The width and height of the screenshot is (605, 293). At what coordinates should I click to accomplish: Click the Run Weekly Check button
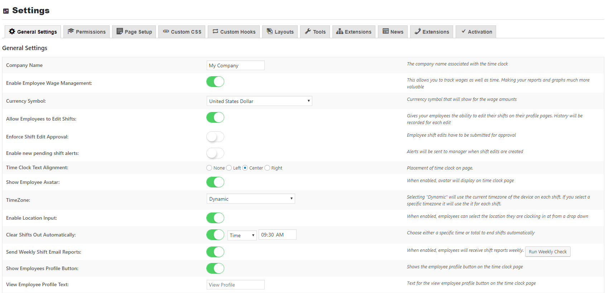tap(548, 252)
